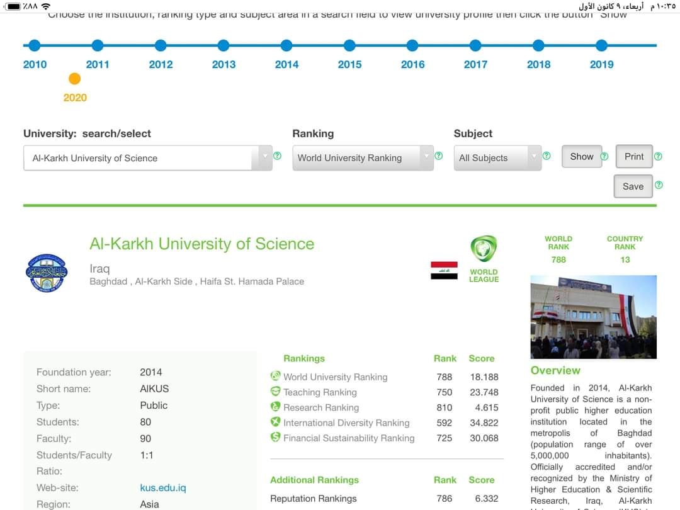Select the 2014 timeline dot

coord(286,45)
